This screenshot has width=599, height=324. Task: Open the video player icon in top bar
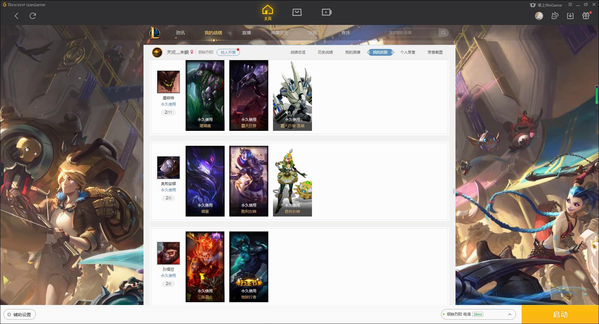point(327,12)
